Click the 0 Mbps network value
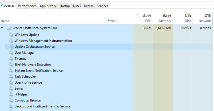The width and height of the screenshot is (214, 111). [205, 28]
